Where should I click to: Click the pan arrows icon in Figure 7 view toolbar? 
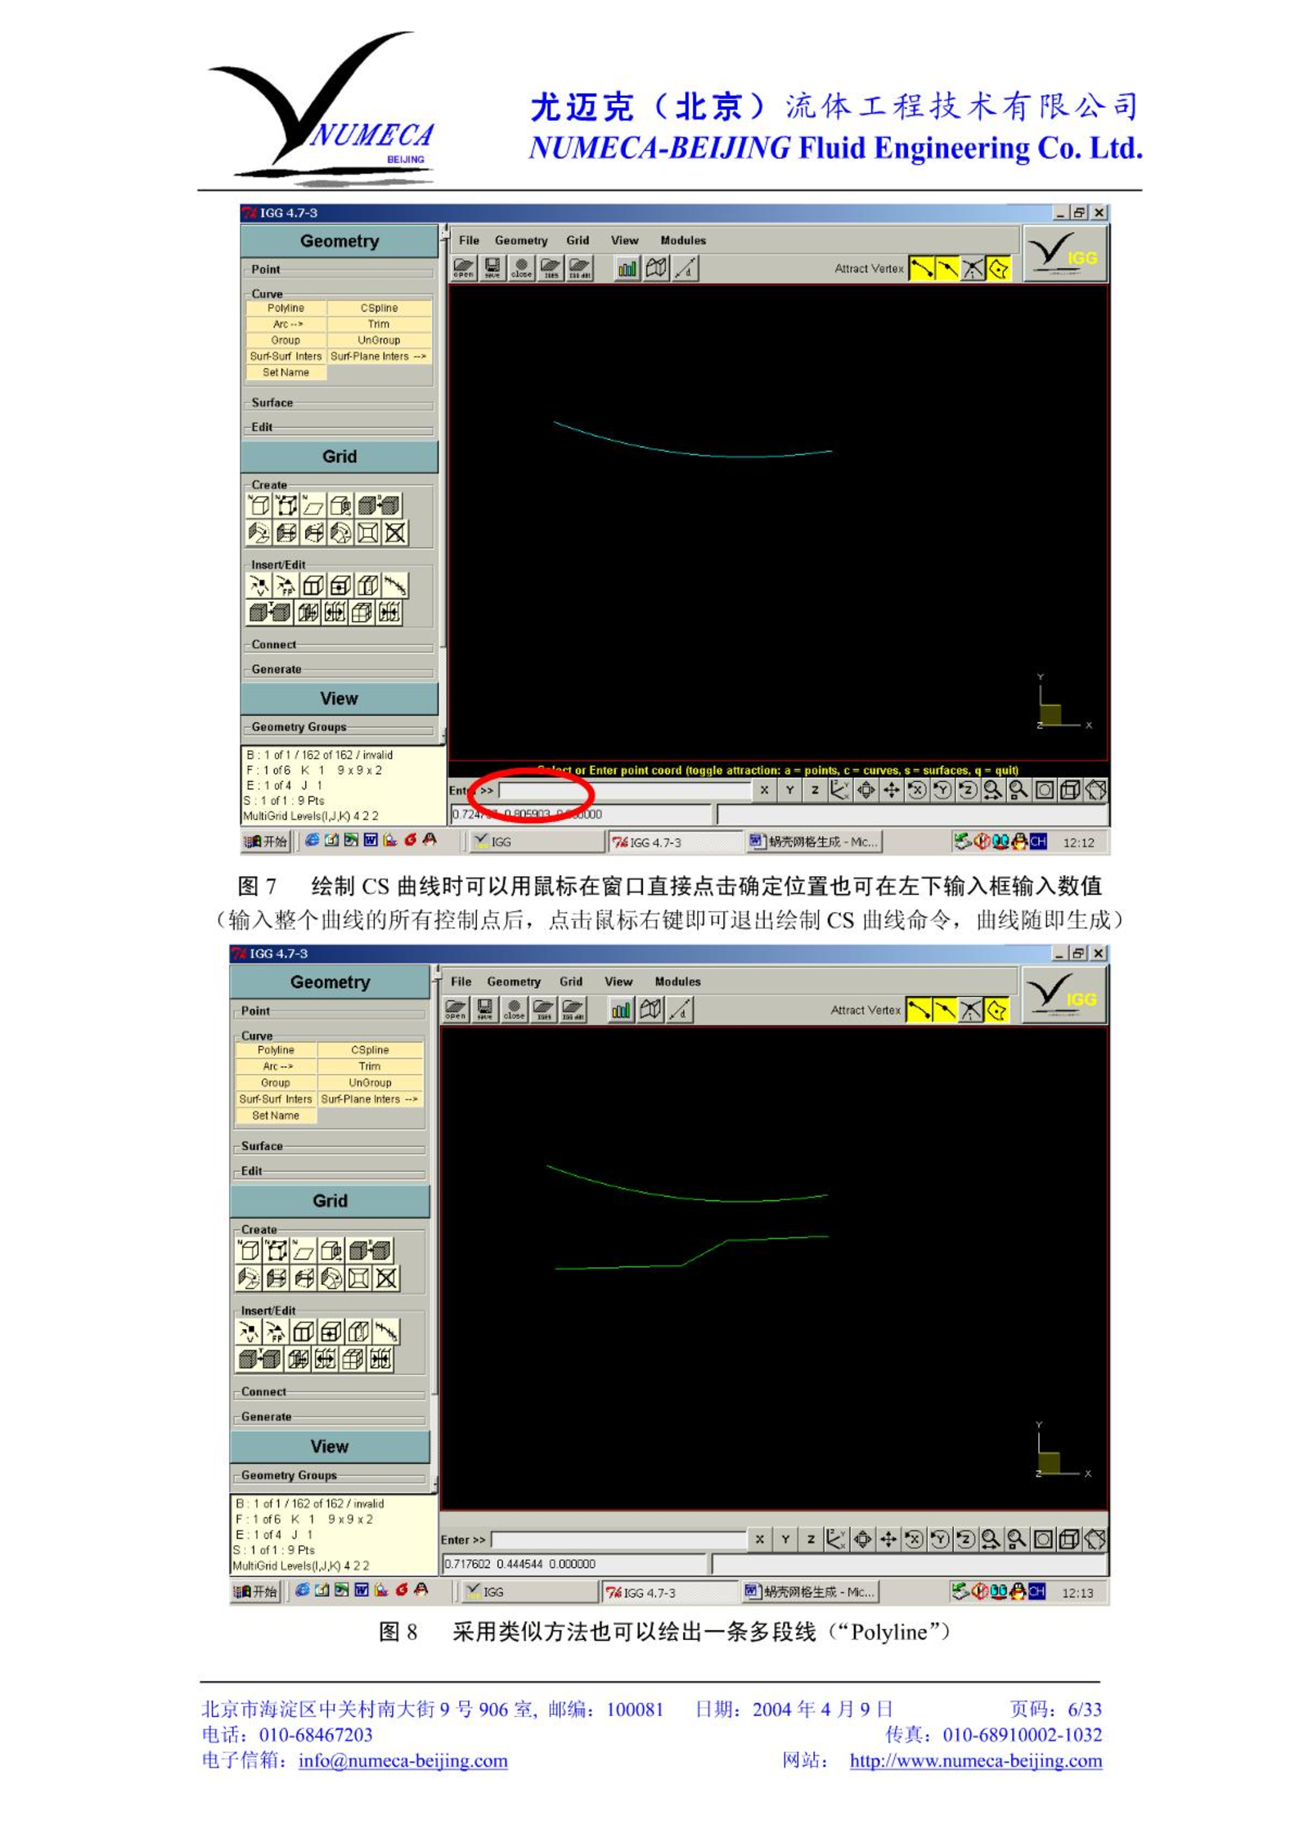pyautogui.click(x=891, y=790)
